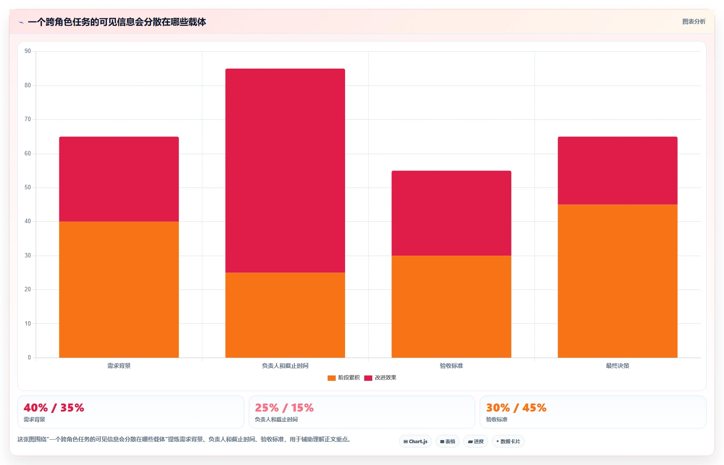Select the 进度 tag pill
724x465 pixels.
point(476,441)
